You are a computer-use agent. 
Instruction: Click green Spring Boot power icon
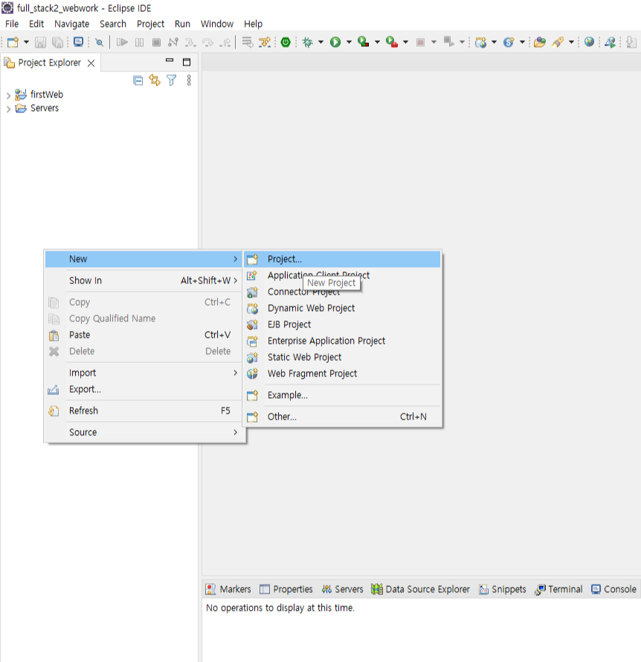[286, 42]
